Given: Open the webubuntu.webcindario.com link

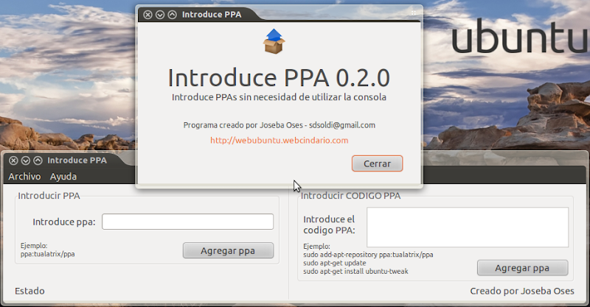Looking at the screenshot, I should coord(280,140).
